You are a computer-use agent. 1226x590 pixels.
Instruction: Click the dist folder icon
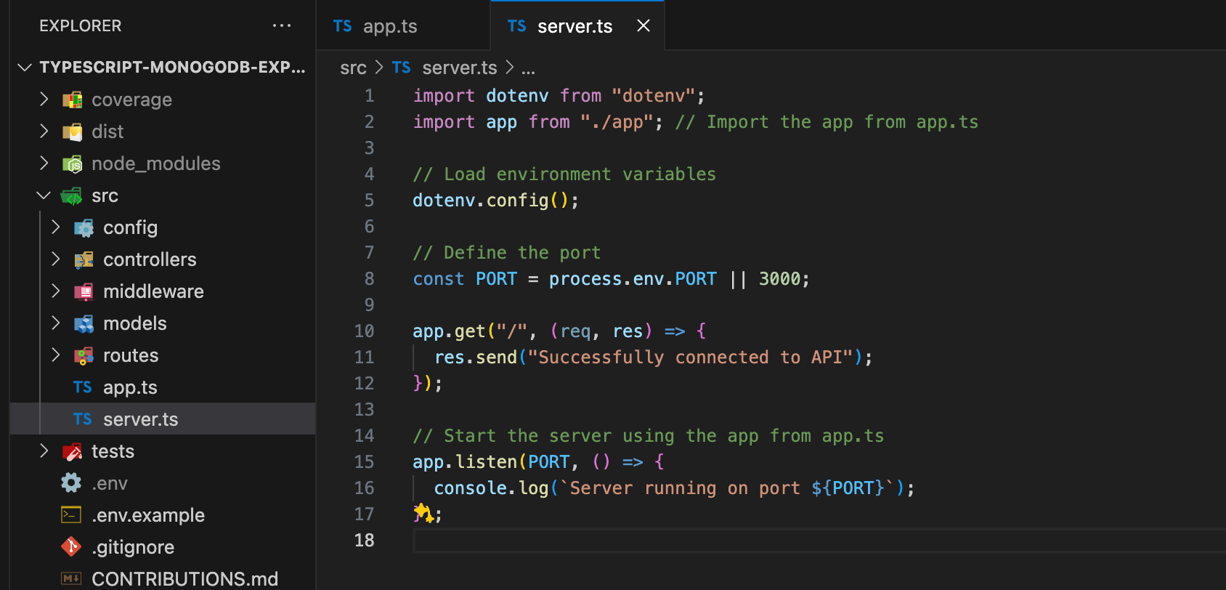pyautogui.click(x=72, y=132)
